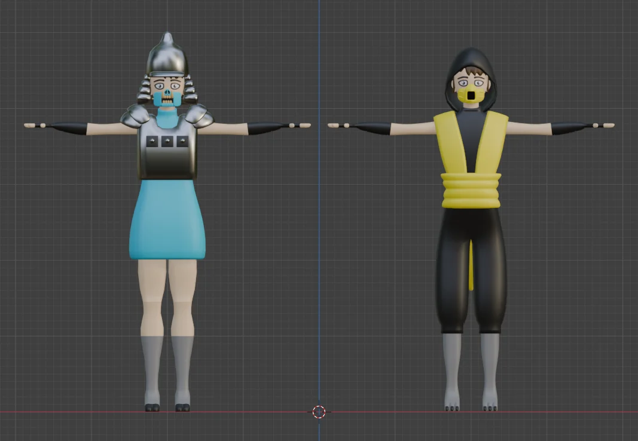This screenshot has width=638, height=441.
Task: Click the 3D cursor at the world origin
Action: [x=319, y=412]
